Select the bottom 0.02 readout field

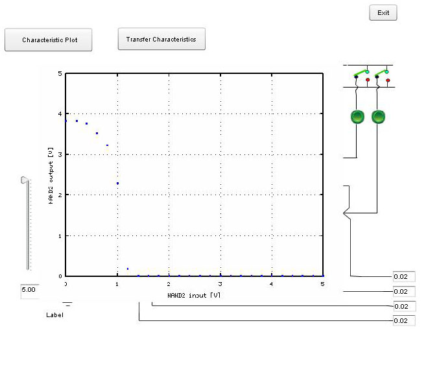(403, 320)
